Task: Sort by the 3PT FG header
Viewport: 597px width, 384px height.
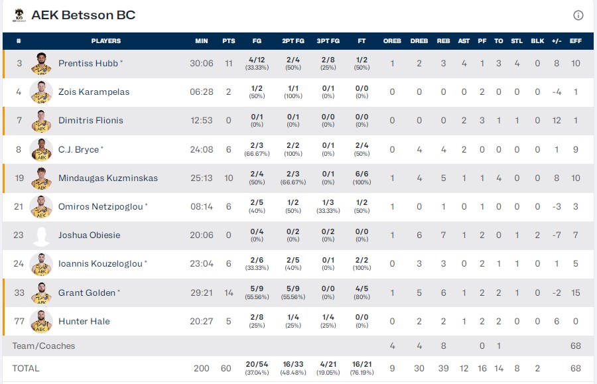Action: (327, 41)
